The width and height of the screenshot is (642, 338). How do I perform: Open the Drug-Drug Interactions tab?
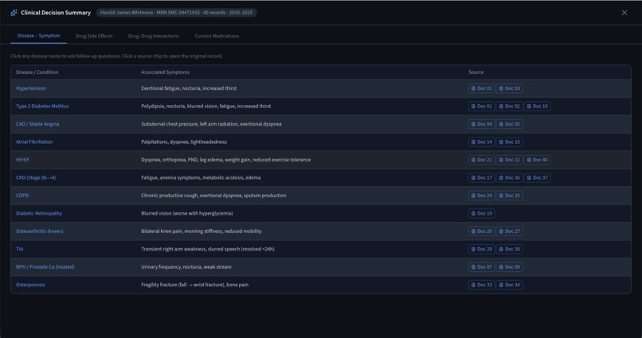point(154,36)
